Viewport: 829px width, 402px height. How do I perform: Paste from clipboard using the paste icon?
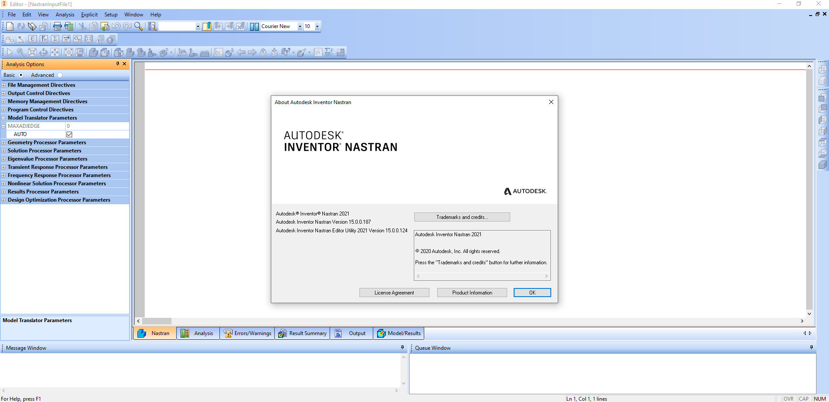tap(105, 26)
